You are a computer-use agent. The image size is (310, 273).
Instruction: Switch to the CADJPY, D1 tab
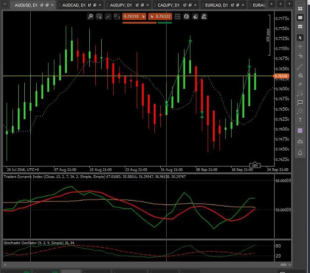169,5
